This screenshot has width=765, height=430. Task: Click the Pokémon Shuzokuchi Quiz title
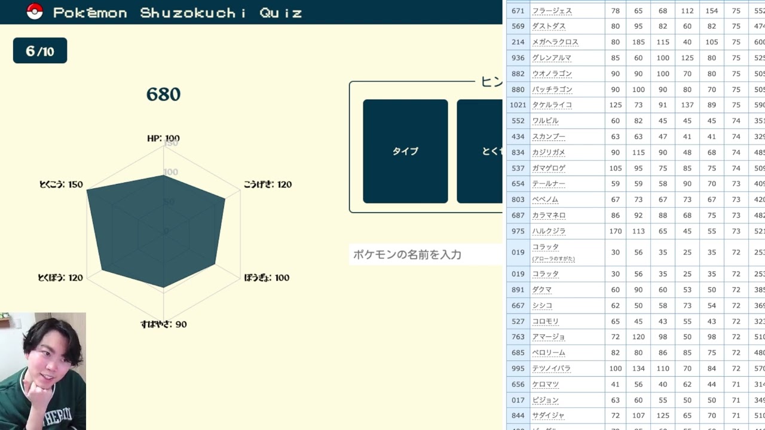click(x=178, y=13)
